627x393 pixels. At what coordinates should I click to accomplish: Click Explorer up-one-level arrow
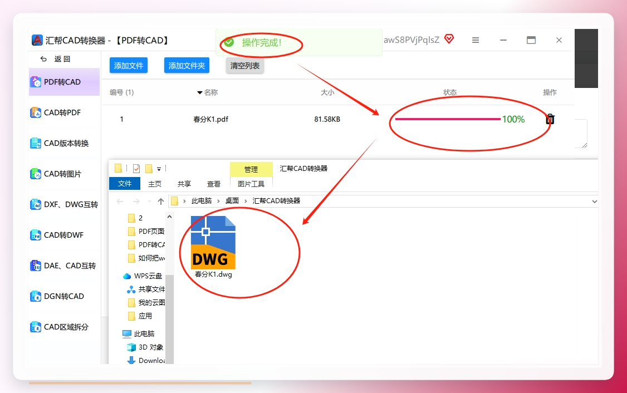click(x=161, y=202)
